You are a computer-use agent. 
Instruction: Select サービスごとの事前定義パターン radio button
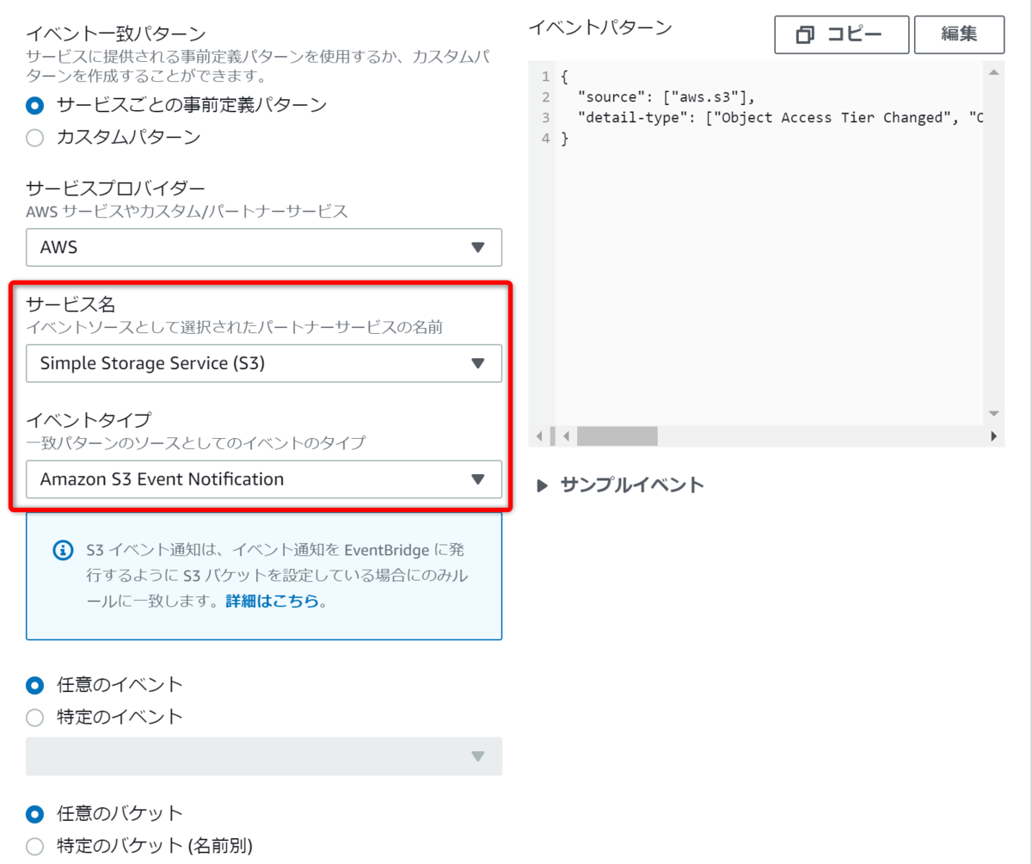pyautogui.click(x=35, y=106)
